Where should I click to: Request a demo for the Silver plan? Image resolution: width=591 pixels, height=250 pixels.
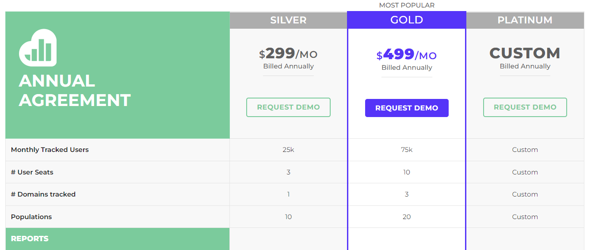pyautogui.click(x=288, y=107)
